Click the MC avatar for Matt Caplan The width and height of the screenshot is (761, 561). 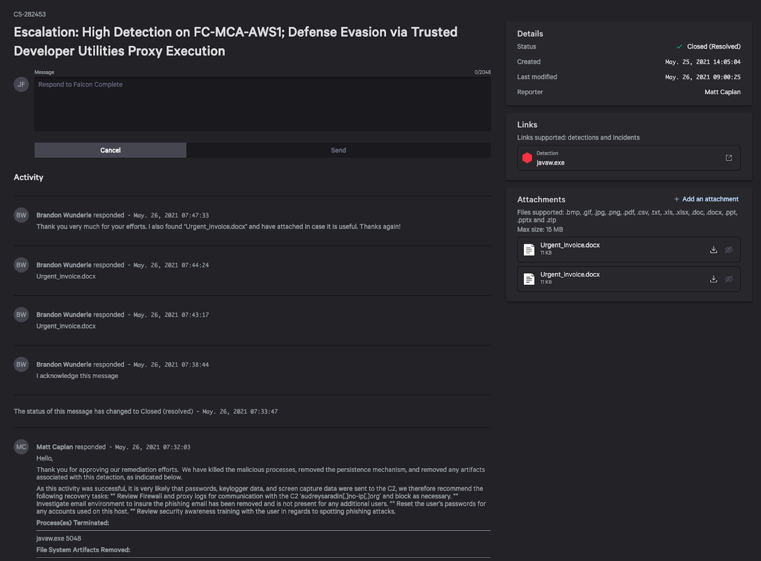point(21,447)
